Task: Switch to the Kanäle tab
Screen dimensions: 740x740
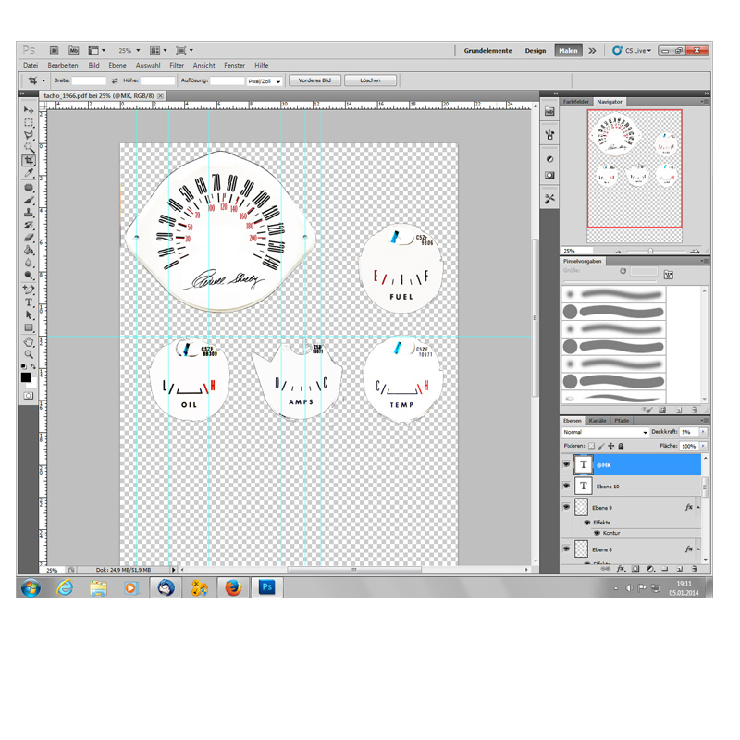Action: (x=597, y=421)
